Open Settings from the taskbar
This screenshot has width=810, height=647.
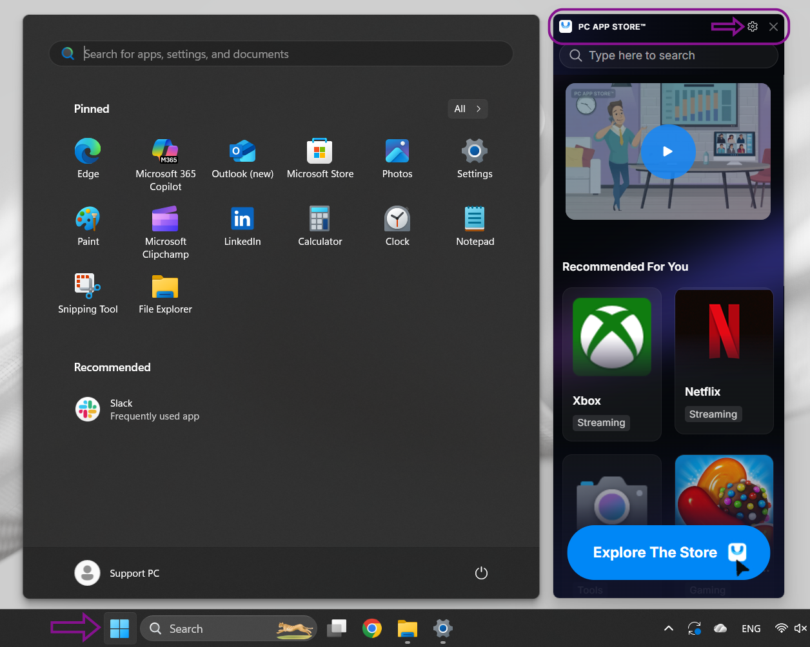coord(442,628)
